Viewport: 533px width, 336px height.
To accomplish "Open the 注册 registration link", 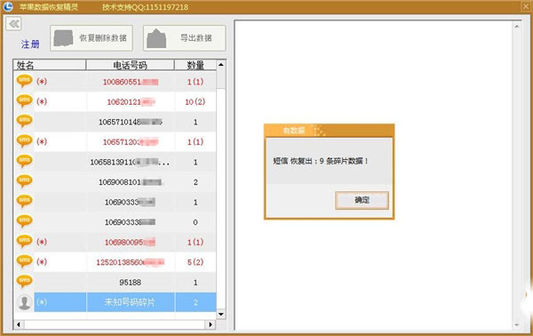I will (x=30, y=44).
